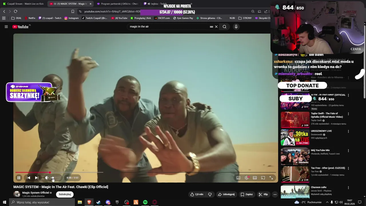Viewport: 366px width, 206px height.
Task: Open URODZINOWY LIVE video thumbnail
Action: point(295,138)
